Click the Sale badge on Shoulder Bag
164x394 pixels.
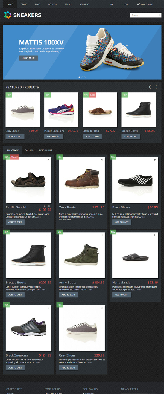pos(92,95)
